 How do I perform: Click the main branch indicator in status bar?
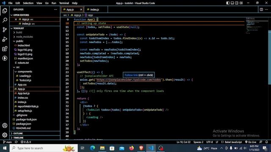(x=8, y=142)
